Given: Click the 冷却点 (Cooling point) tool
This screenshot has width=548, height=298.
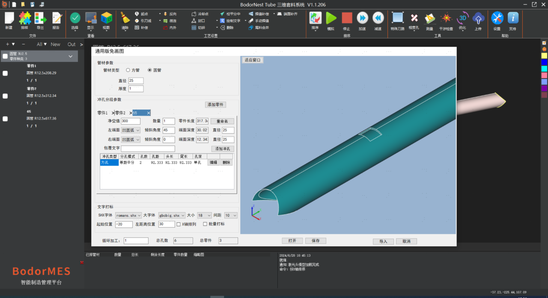Looking at the screenshot, I should coord(200,14).
